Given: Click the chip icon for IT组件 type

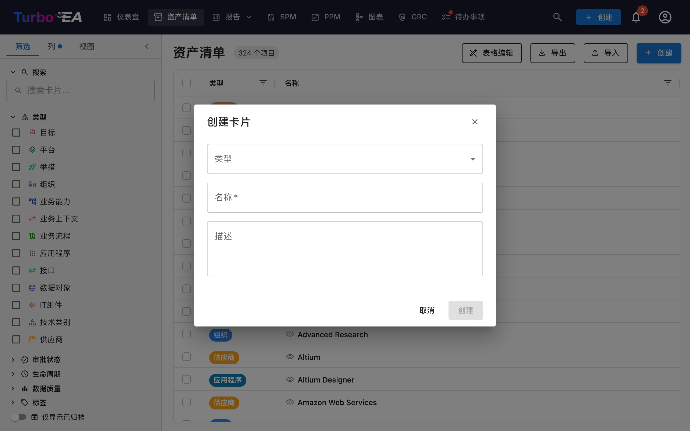Looking at the screenshot, I should point(32,305).
